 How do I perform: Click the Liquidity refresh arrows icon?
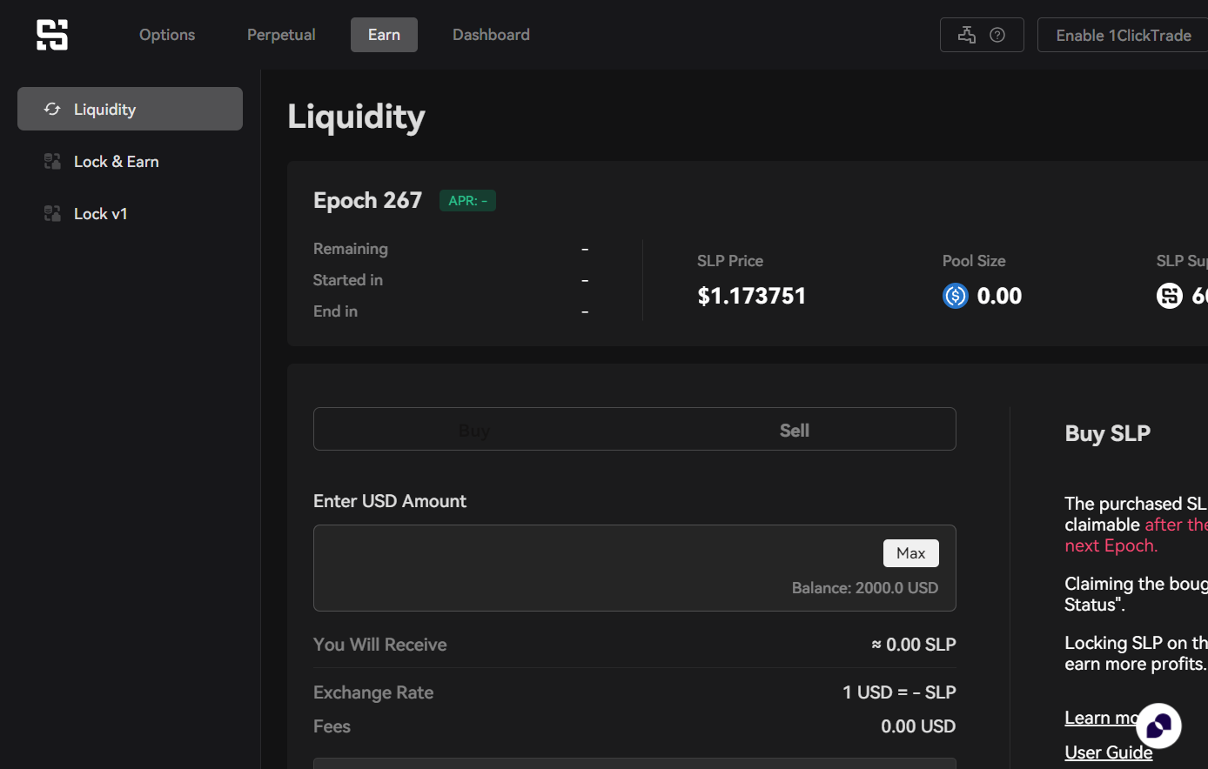(52, 109)
